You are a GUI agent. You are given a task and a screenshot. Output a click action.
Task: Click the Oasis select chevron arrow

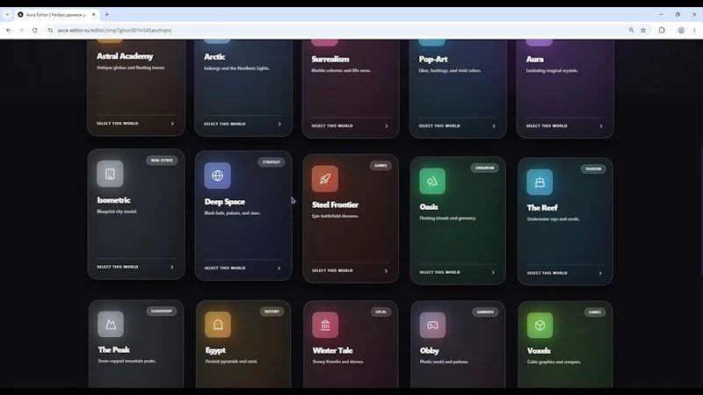[493, 272]
